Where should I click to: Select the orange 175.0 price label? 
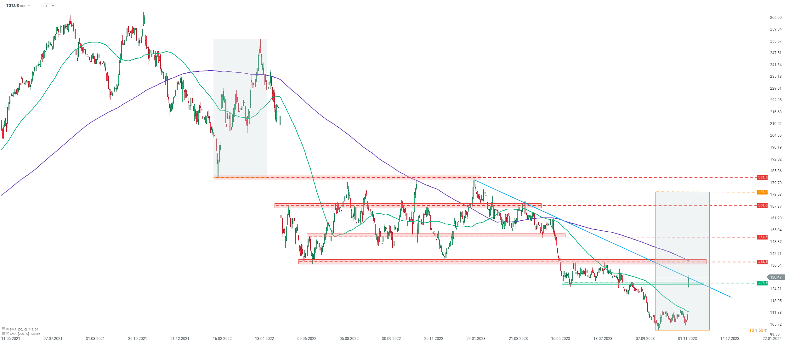(762, 192)
